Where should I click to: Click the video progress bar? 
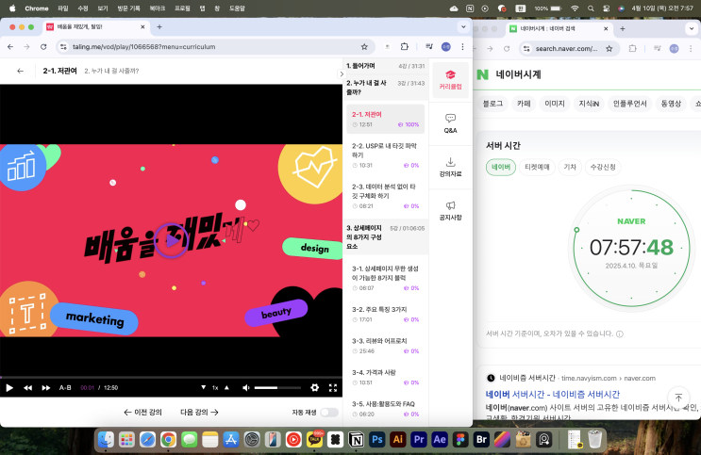(x=171, y=378)
